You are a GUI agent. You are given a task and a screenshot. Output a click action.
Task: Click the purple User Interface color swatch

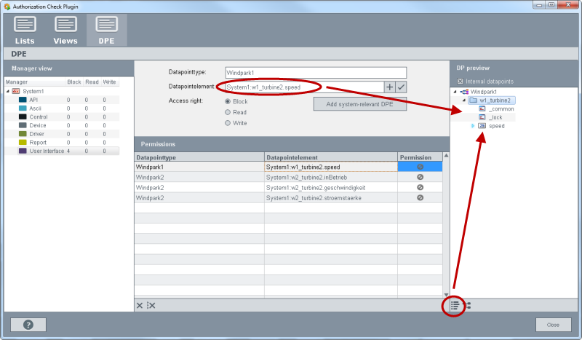click(x=23, y=151)
